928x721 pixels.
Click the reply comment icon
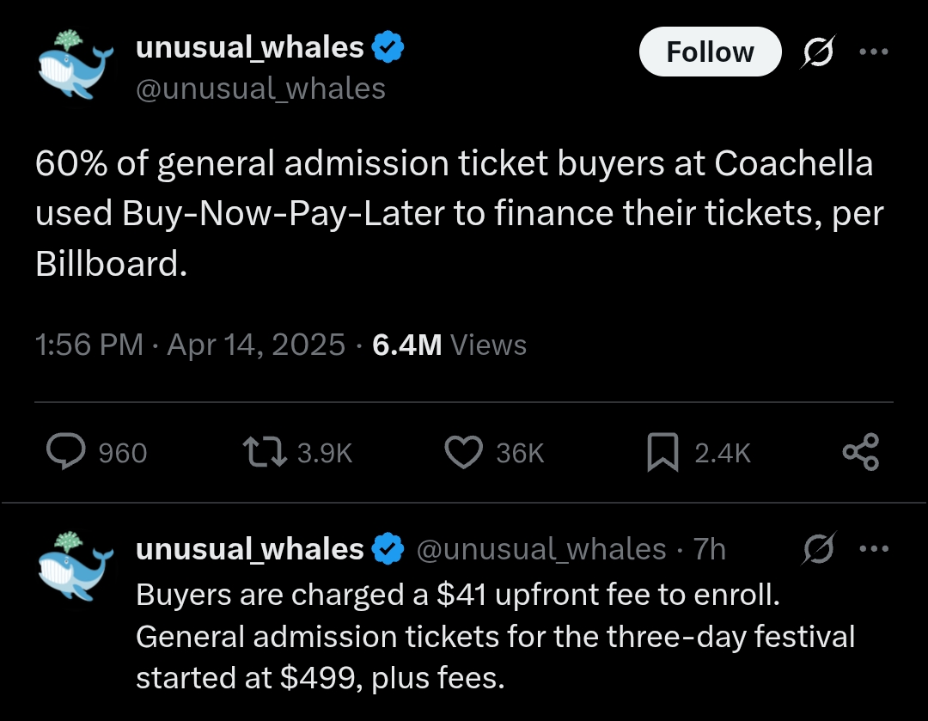[64, 452]
